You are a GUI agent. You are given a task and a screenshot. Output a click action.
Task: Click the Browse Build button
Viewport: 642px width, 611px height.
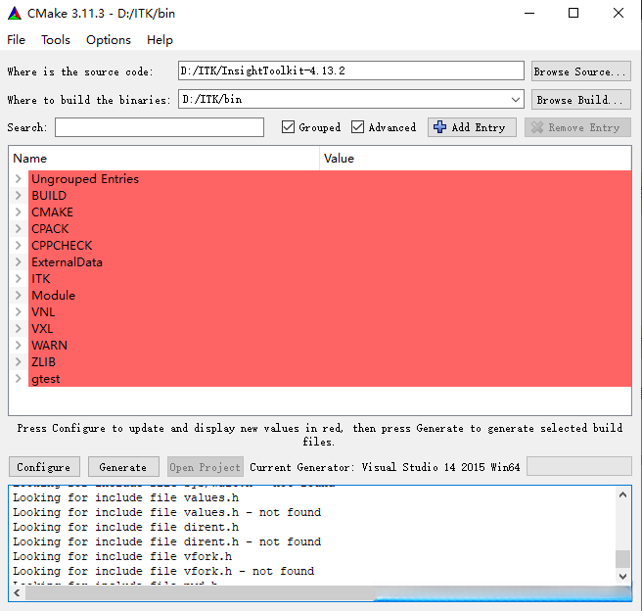click(x=580, y=100)
